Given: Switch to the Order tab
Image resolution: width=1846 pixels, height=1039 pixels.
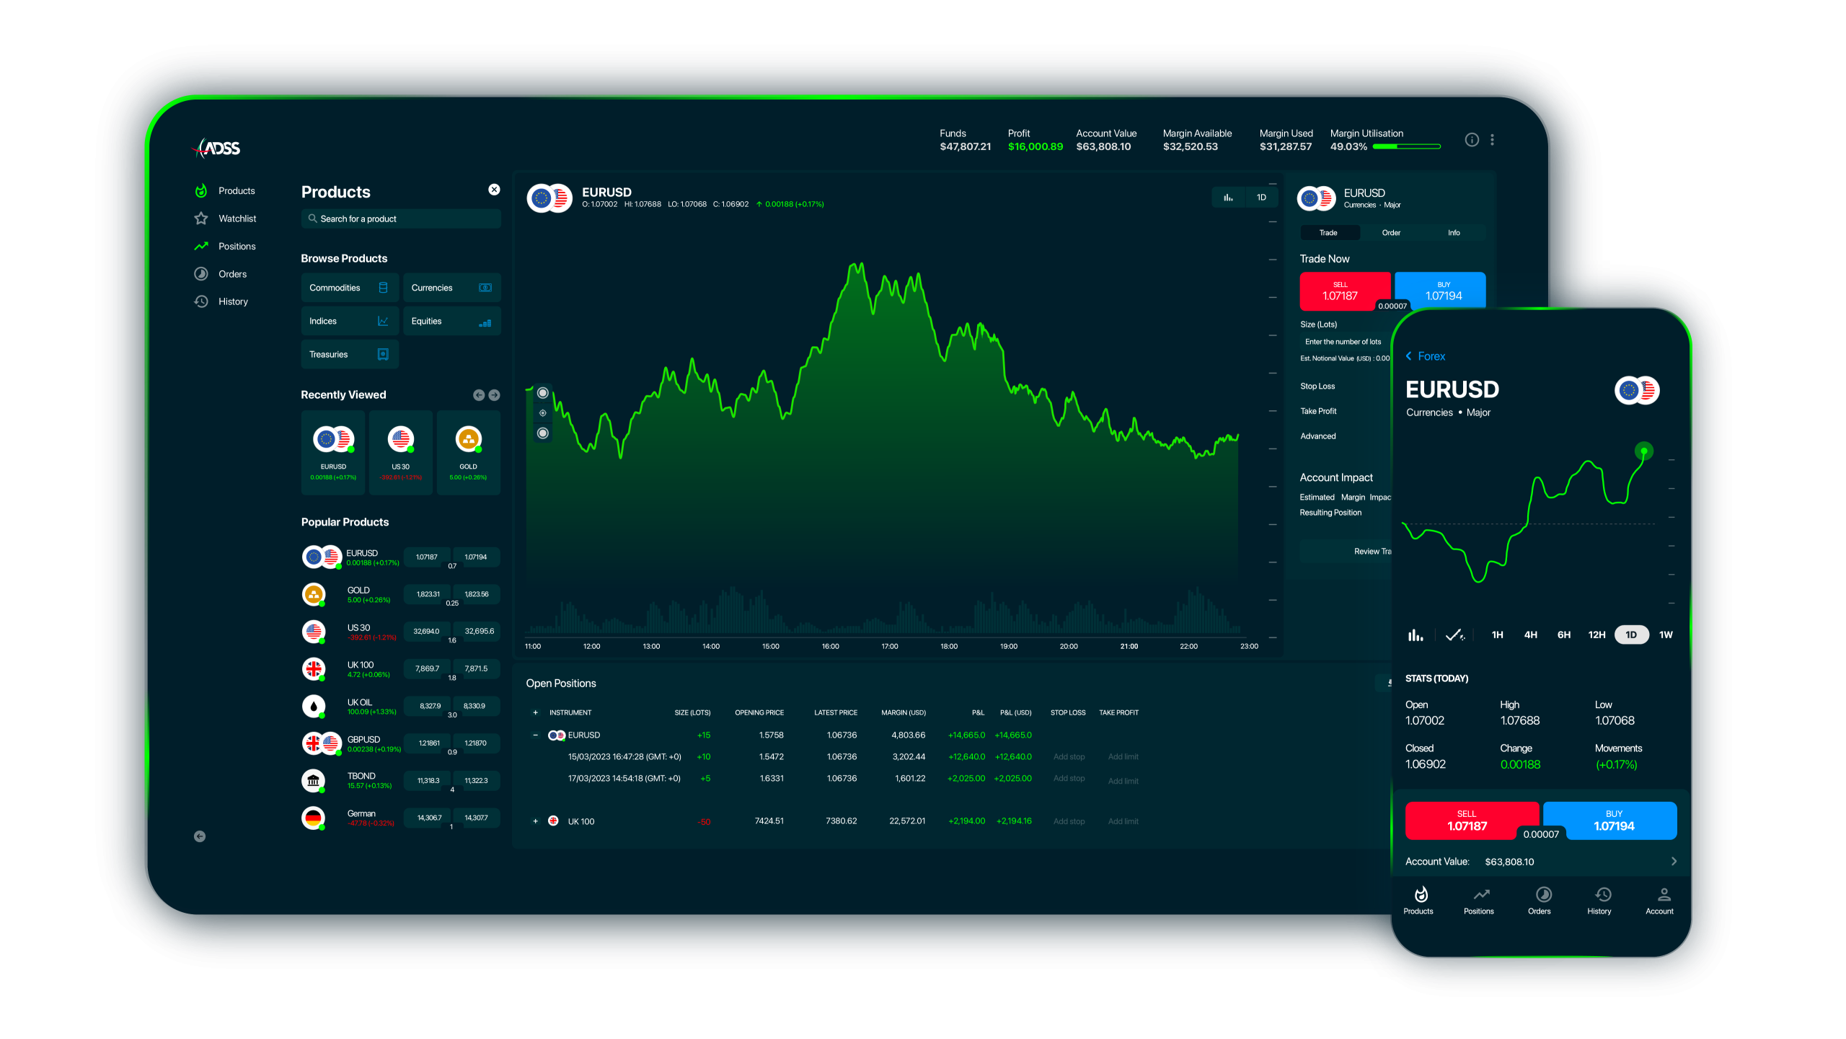Looking at the screenshot, I should tap(1390, 232).
